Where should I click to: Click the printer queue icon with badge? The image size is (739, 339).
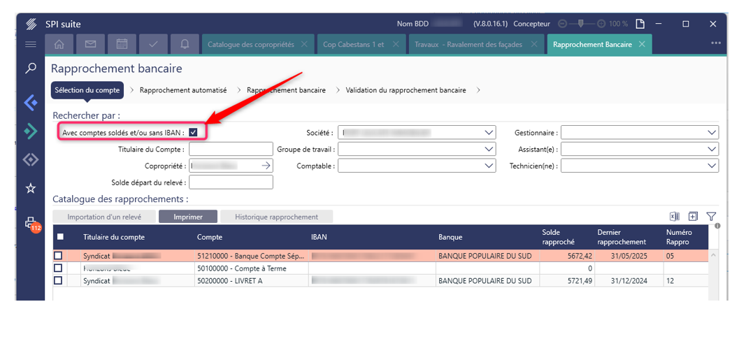(31, 223)
